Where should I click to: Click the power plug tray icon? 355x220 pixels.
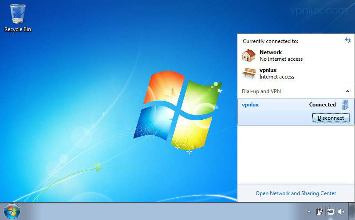(319, 212)
